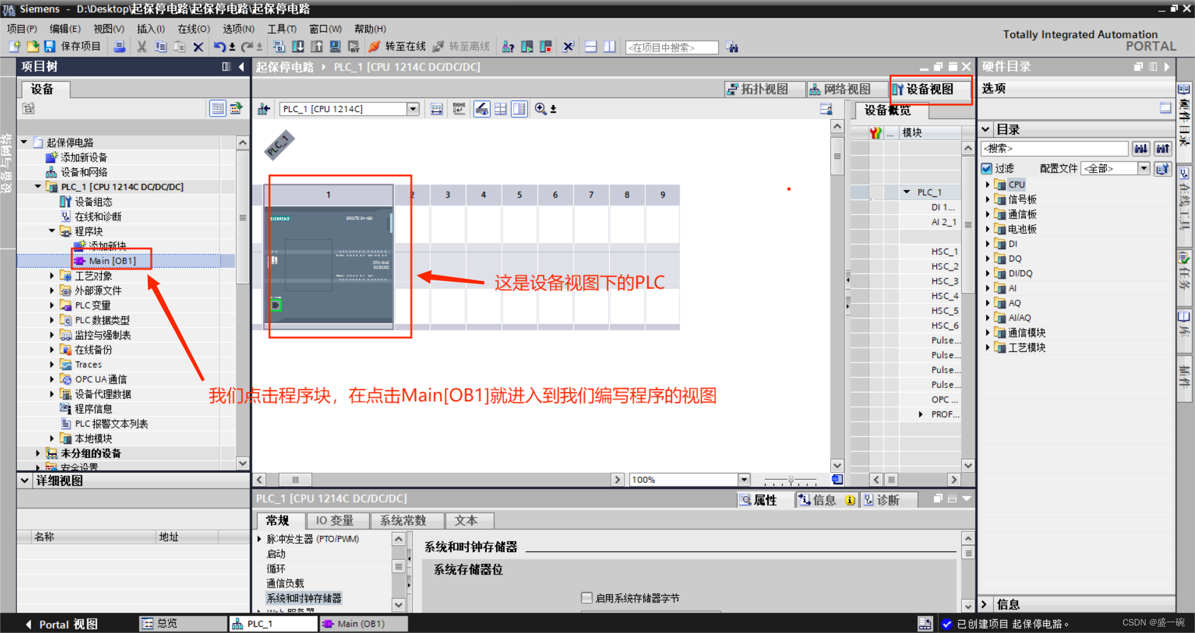Click catalog search downward button
This screenshot has width=1195, height=633.
click(1141, 148)
